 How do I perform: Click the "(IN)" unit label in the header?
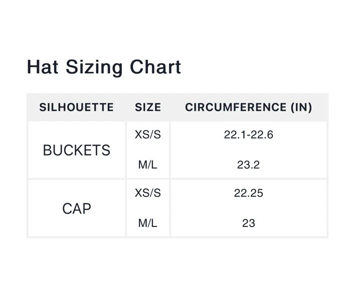300,107
